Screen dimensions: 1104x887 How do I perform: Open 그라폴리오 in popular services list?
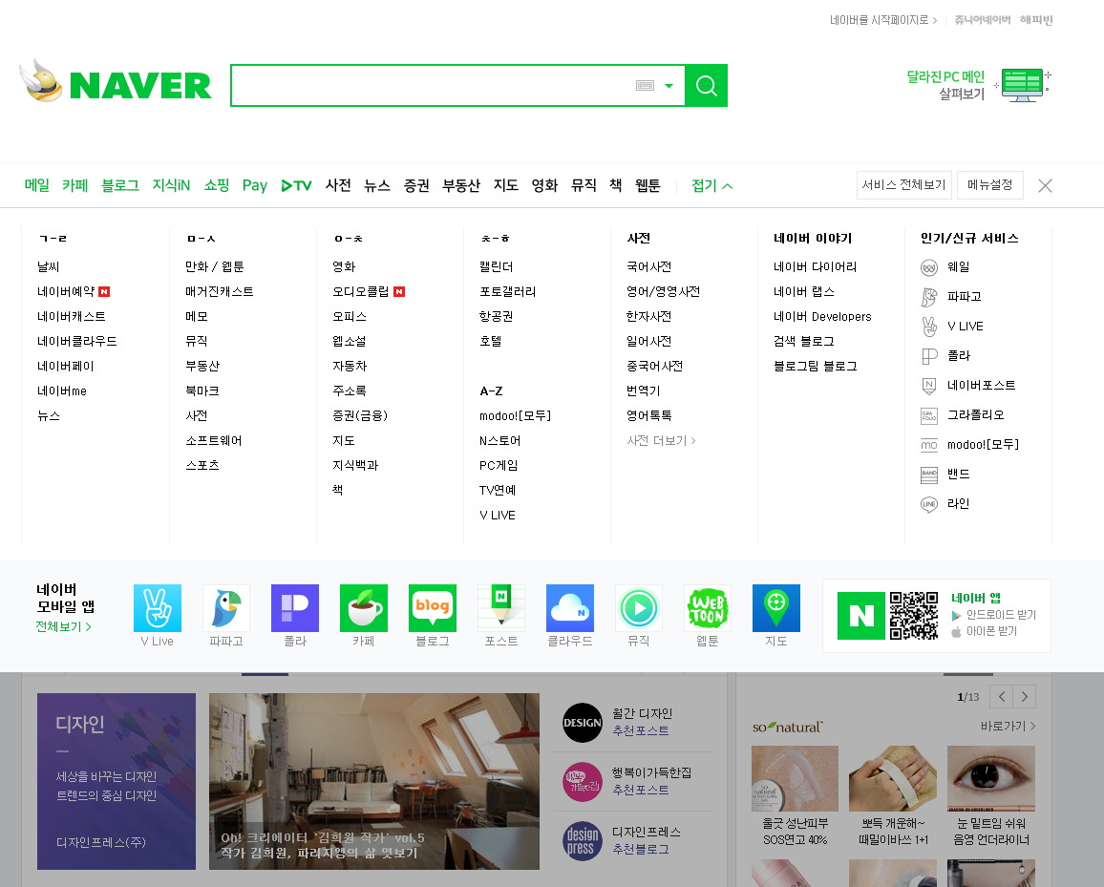point(963,415)
